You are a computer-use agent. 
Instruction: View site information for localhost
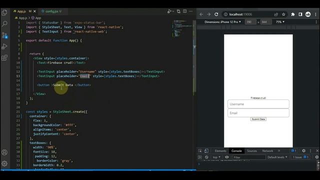click(225, 14)
